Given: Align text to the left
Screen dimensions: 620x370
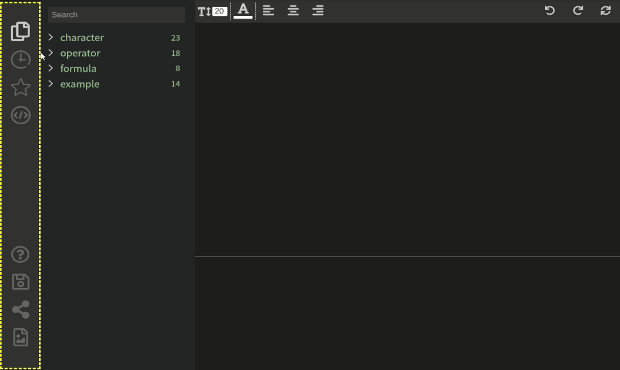Looking at the screenshot, I should tap(268, 11).
